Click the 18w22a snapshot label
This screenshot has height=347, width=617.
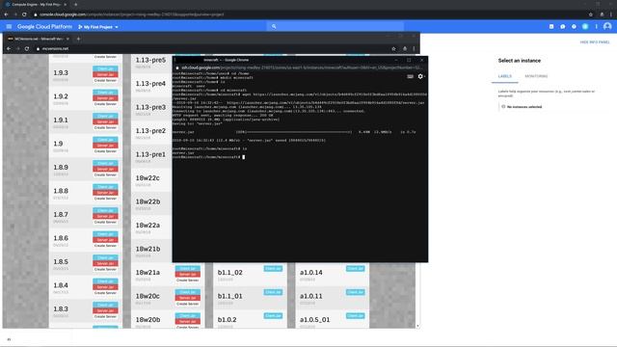(x=148, y=225)
